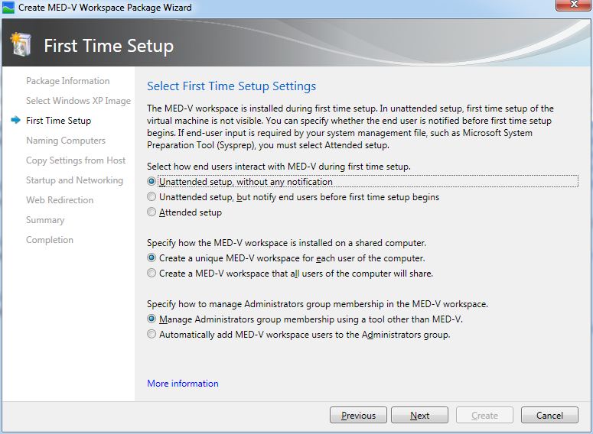Click the Cancel button

[549, 416]
